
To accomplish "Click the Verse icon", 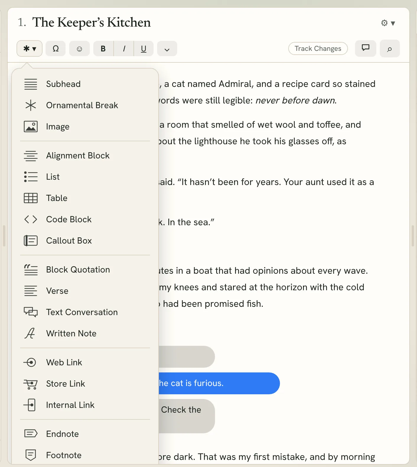I will pyautogui.click(x=31, y=291).
